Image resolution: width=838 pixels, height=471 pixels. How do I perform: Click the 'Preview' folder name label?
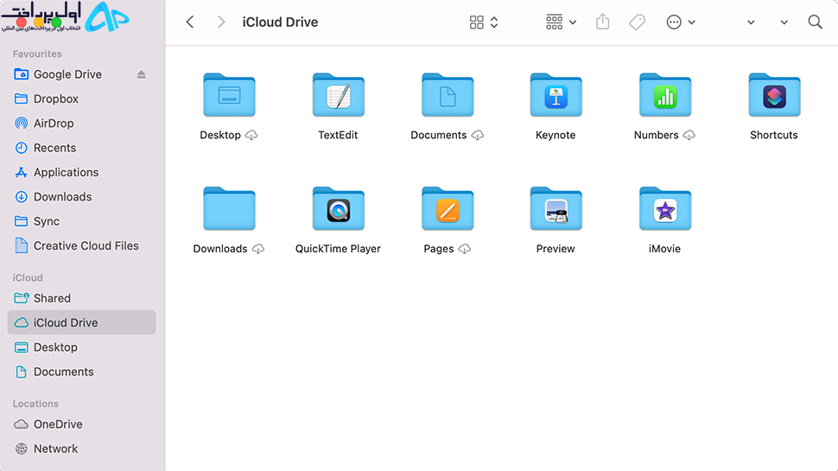coord(555,249)
